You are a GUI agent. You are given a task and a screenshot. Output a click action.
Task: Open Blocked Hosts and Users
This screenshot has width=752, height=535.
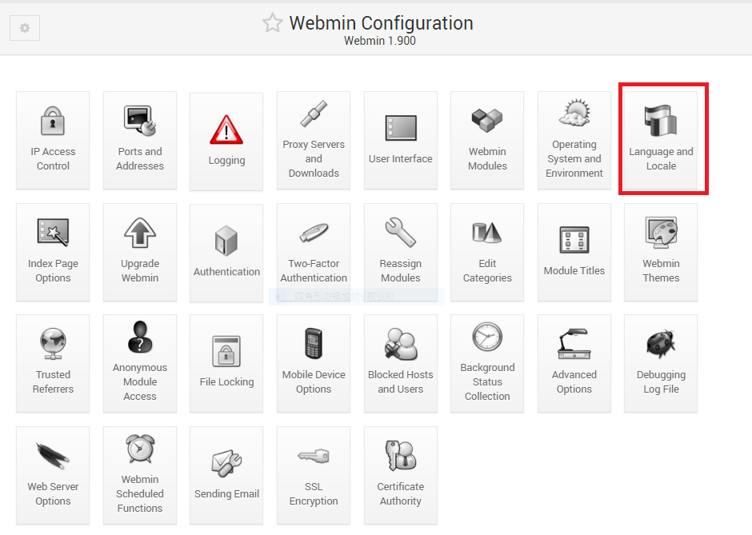pyautogui.click(x=401, y=363)
